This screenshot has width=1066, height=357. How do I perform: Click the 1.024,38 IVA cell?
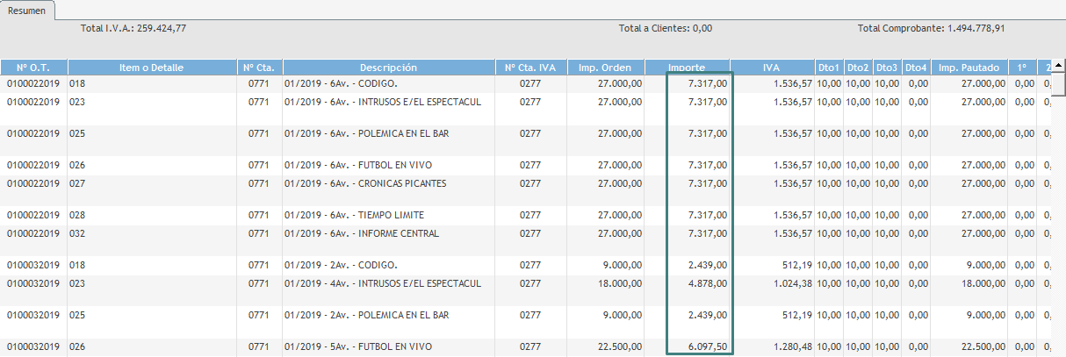coord(786,284)
